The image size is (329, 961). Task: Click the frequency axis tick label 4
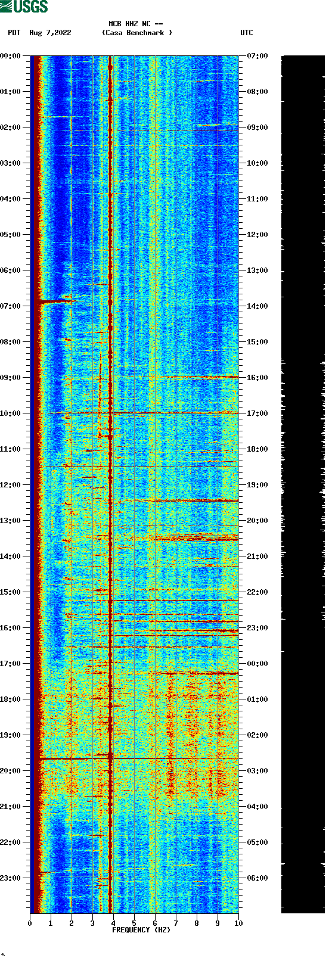pyautogui.click(x=113, y=923)
